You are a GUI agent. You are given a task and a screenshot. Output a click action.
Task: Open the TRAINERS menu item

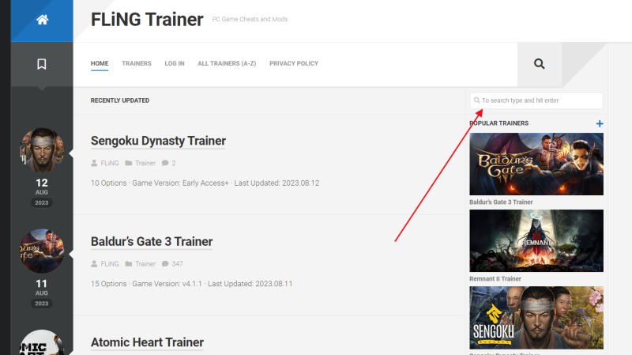(137, 63)
